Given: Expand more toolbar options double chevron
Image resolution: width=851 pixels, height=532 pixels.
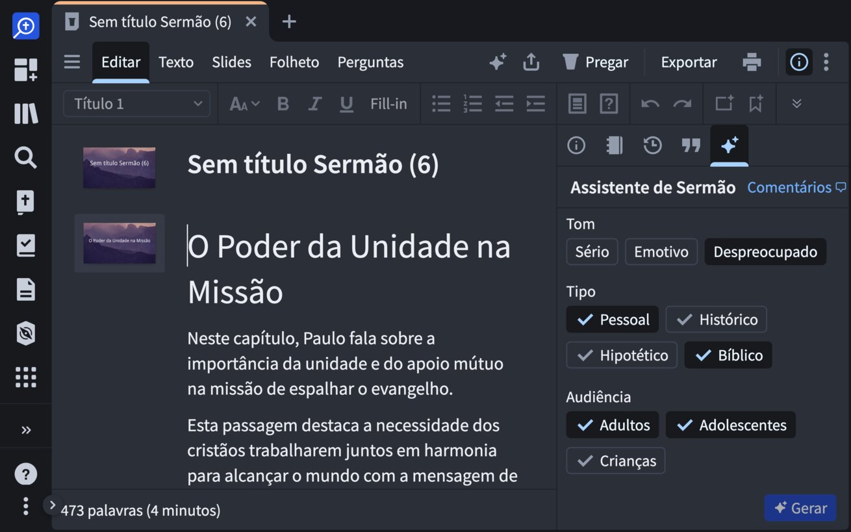Looking at the screenshot, I should point(796,103).
